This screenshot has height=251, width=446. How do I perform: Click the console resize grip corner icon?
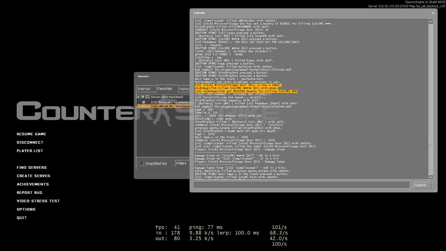[x=435, y=190]
